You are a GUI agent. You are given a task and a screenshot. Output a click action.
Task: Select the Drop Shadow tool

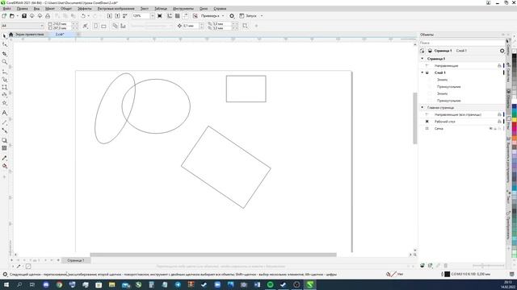[x=4, y=140]
